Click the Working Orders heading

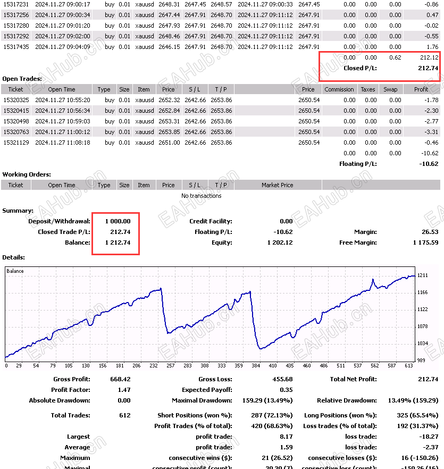pos(27,174)
